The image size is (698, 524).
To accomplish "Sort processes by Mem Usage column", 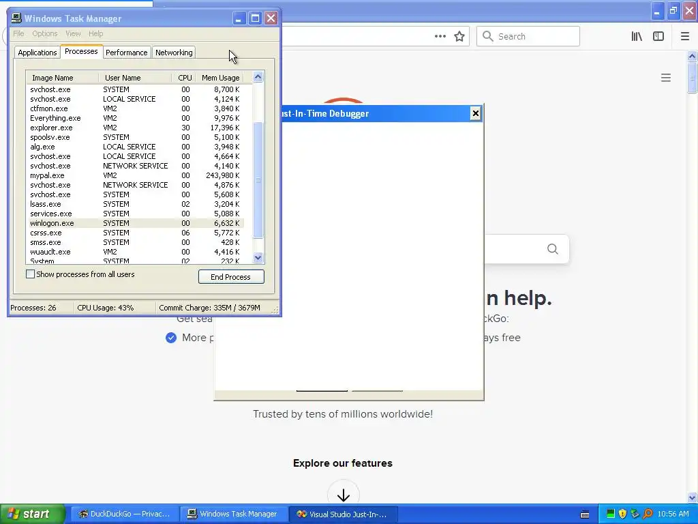I will (220, 78).
